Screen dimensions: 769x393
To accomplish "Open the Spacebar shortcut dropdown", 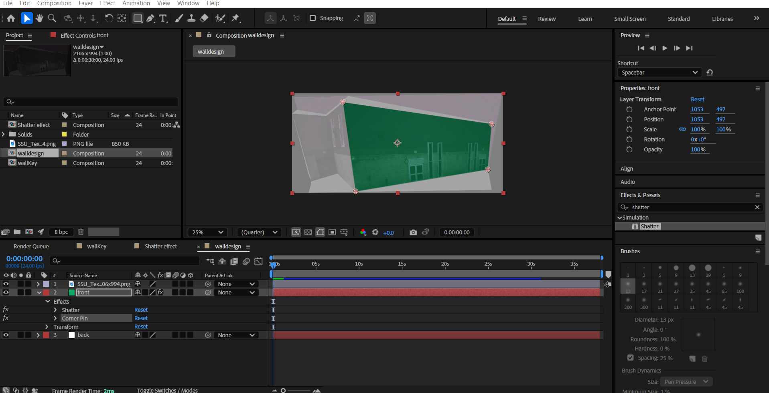I will (x=659, y=73).
